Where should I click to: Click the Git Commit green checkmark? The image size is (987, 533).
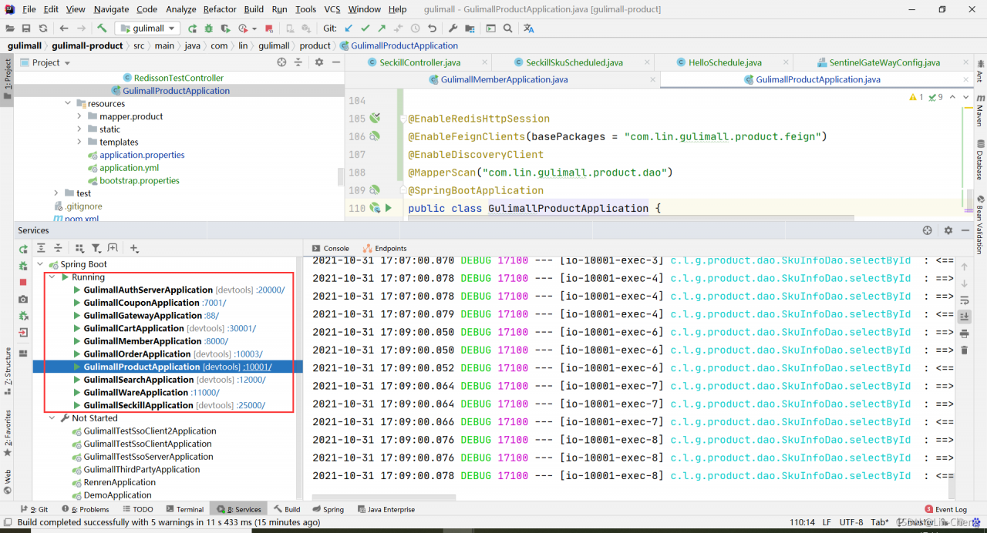pos(365,28)
